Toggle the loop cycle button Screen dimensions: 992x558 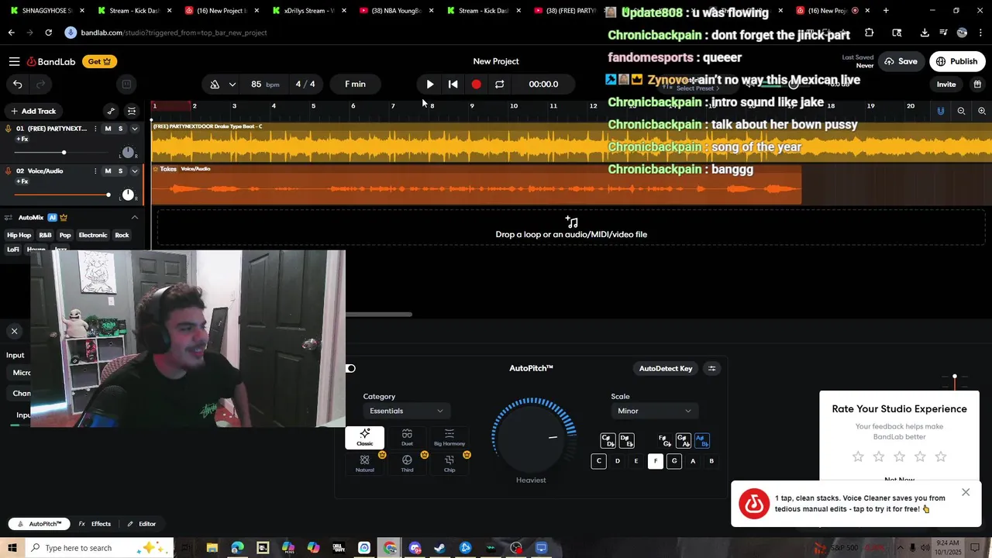pos(499,84)
